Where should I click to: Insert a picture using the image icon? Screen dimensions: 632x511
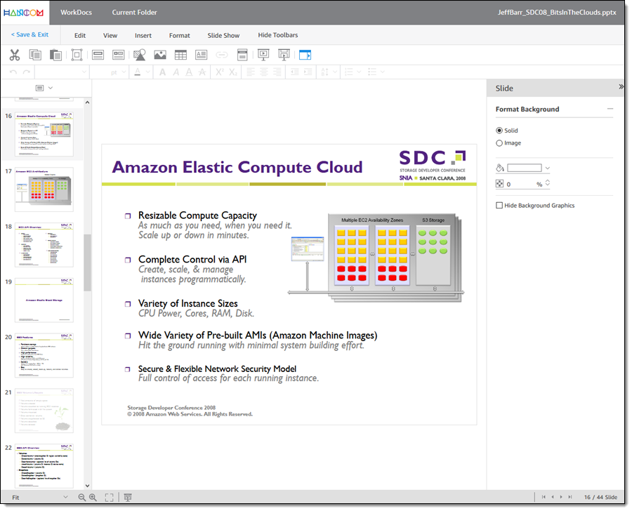pos(160,54)
